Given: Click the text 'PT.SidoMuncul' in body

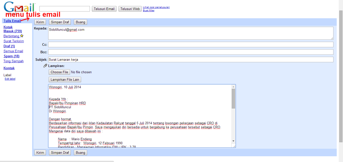Looking at the screenshot, I should click(60, 107).
